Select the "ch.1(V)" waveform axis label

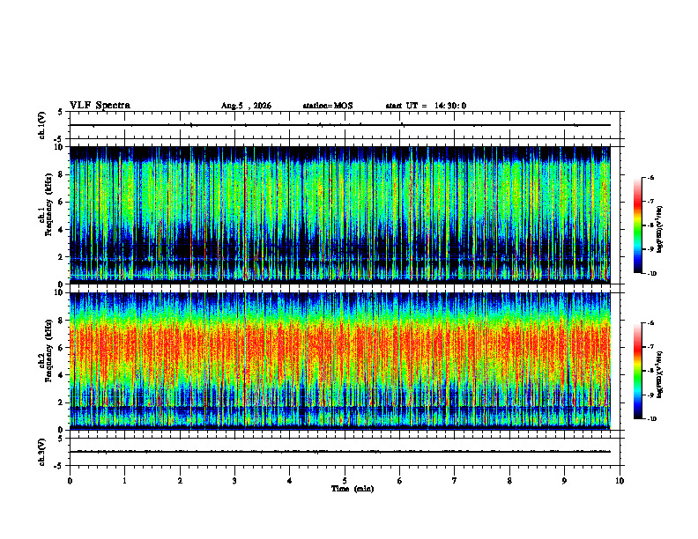click(x=42, y=125)
